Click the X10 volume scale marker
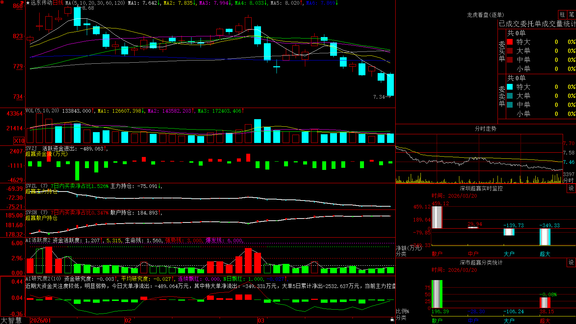The width and height of the screenshot is (576, 324). tap(19, 141)
